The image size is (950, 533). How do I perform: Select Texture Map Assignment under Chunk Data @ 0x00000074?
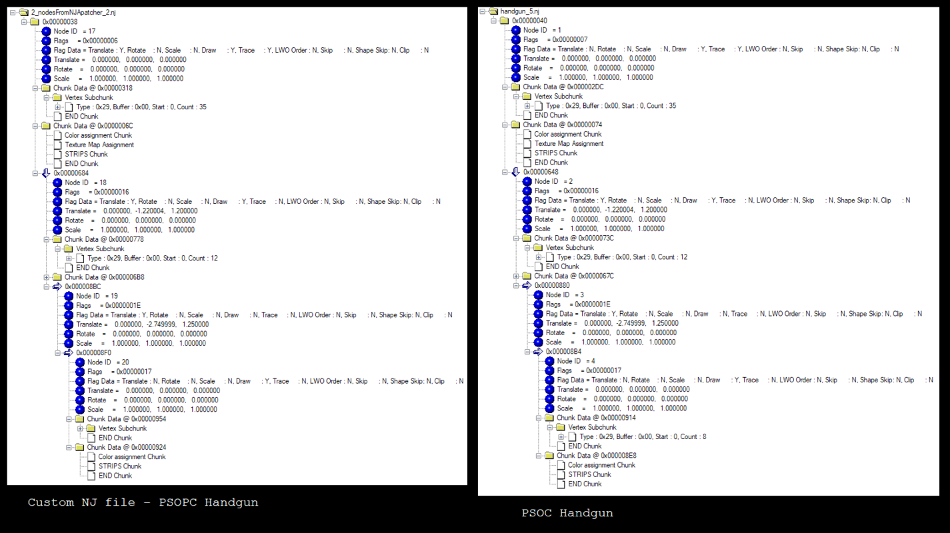(x=569, y=143)
